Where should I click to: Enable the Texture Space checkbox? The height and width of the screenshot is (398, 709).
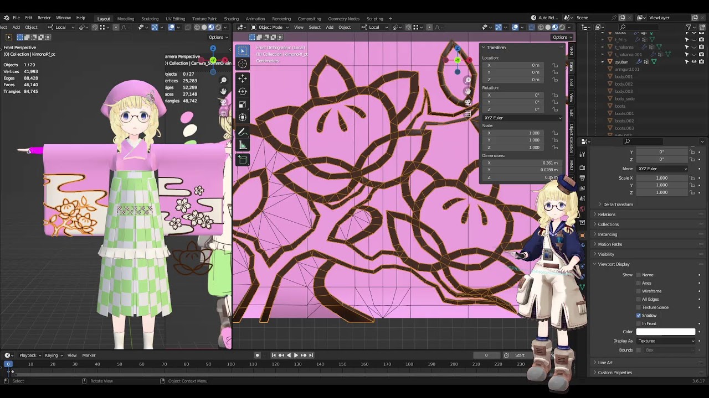(x=638, y=307)
